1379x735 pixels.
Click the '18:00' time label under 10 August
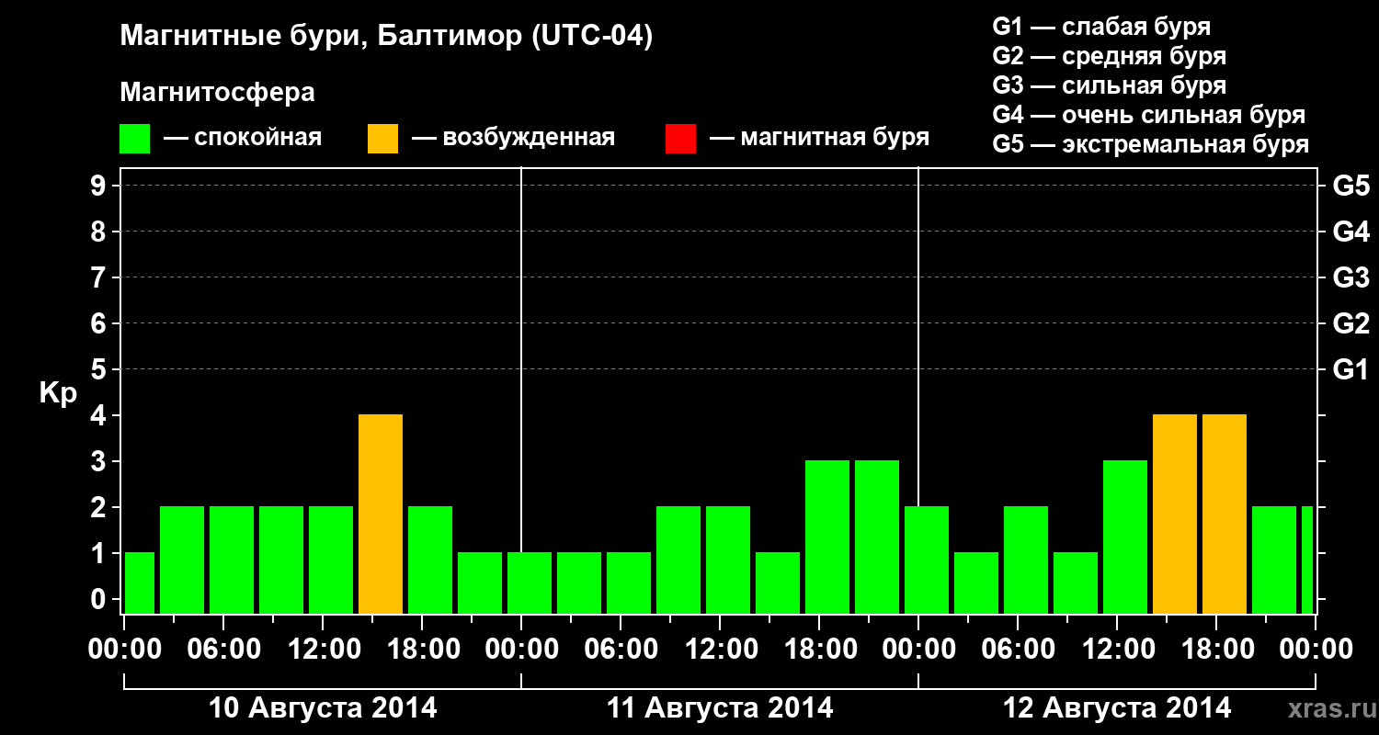click(x=422, y=650)
